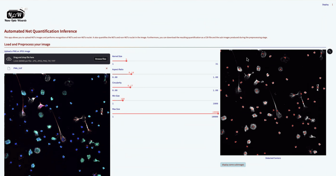This screenshot has height=176, width=336.
Task: Click the uploaded microscopy image preview
Action: click(57, 125)
